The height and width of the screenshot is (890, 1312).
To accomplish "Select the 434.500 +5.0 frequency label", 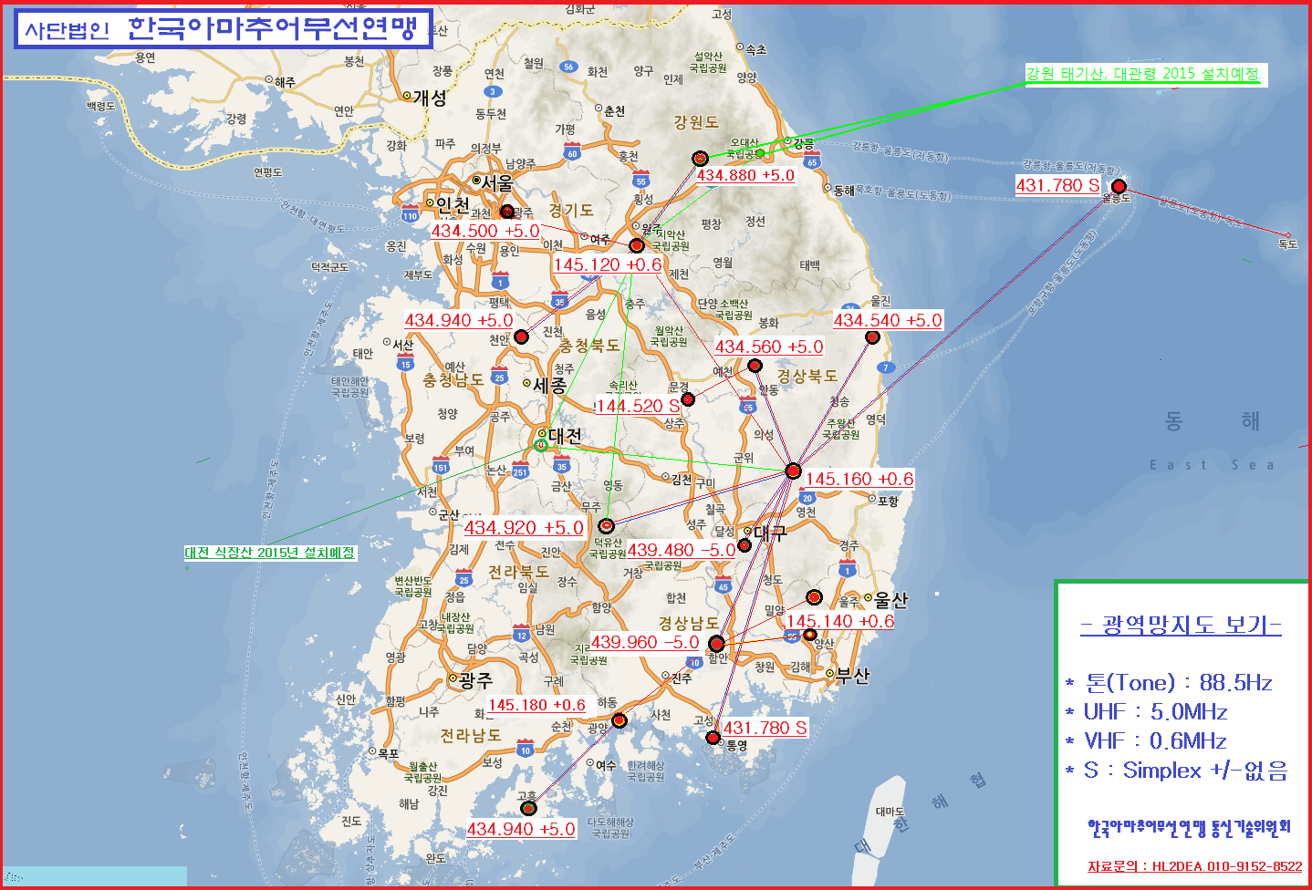I will pos(484,232).
